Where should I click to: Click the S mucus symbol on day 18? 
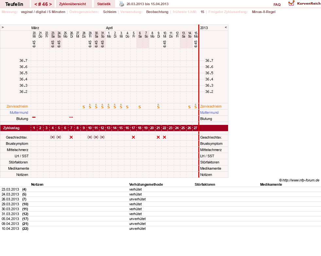tap(140, 107)
